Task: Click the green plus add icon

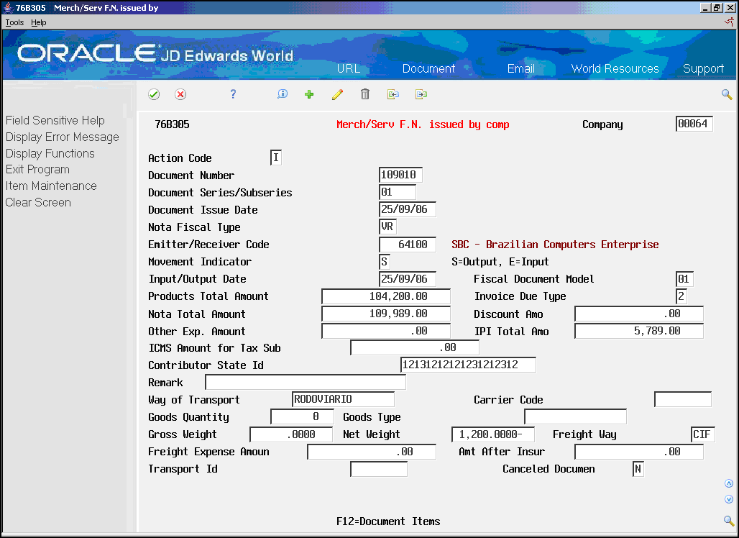Action: [x=309, y=94]
